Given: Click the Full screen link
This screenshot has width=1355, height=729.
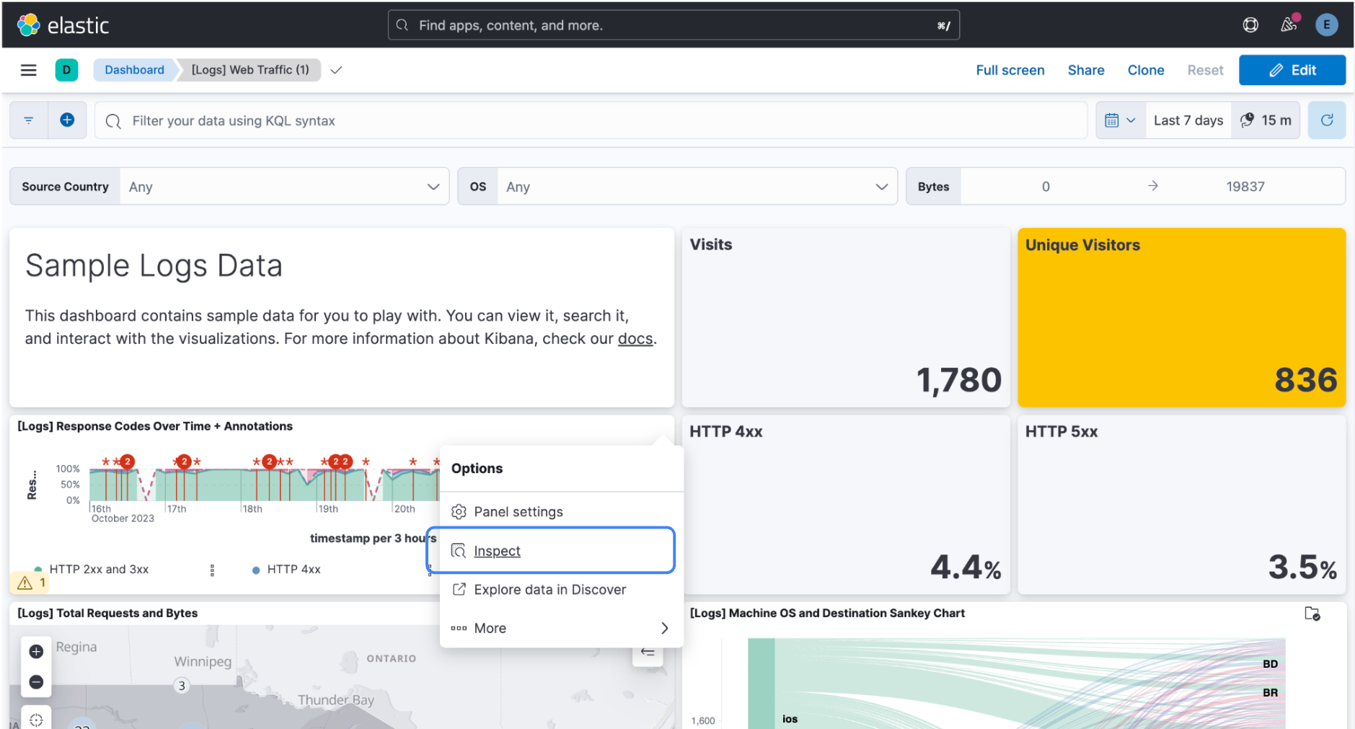Looking at the screenshot, I should click(x=1010, y=70).
